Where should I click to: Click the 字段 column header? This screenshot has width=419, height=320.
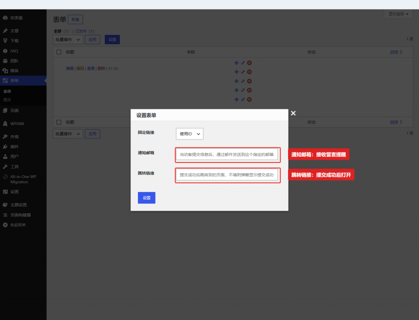point(191,52)
